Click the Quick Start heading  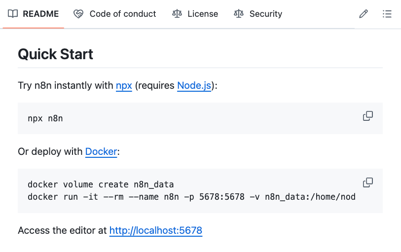click(x=56, y=54)
